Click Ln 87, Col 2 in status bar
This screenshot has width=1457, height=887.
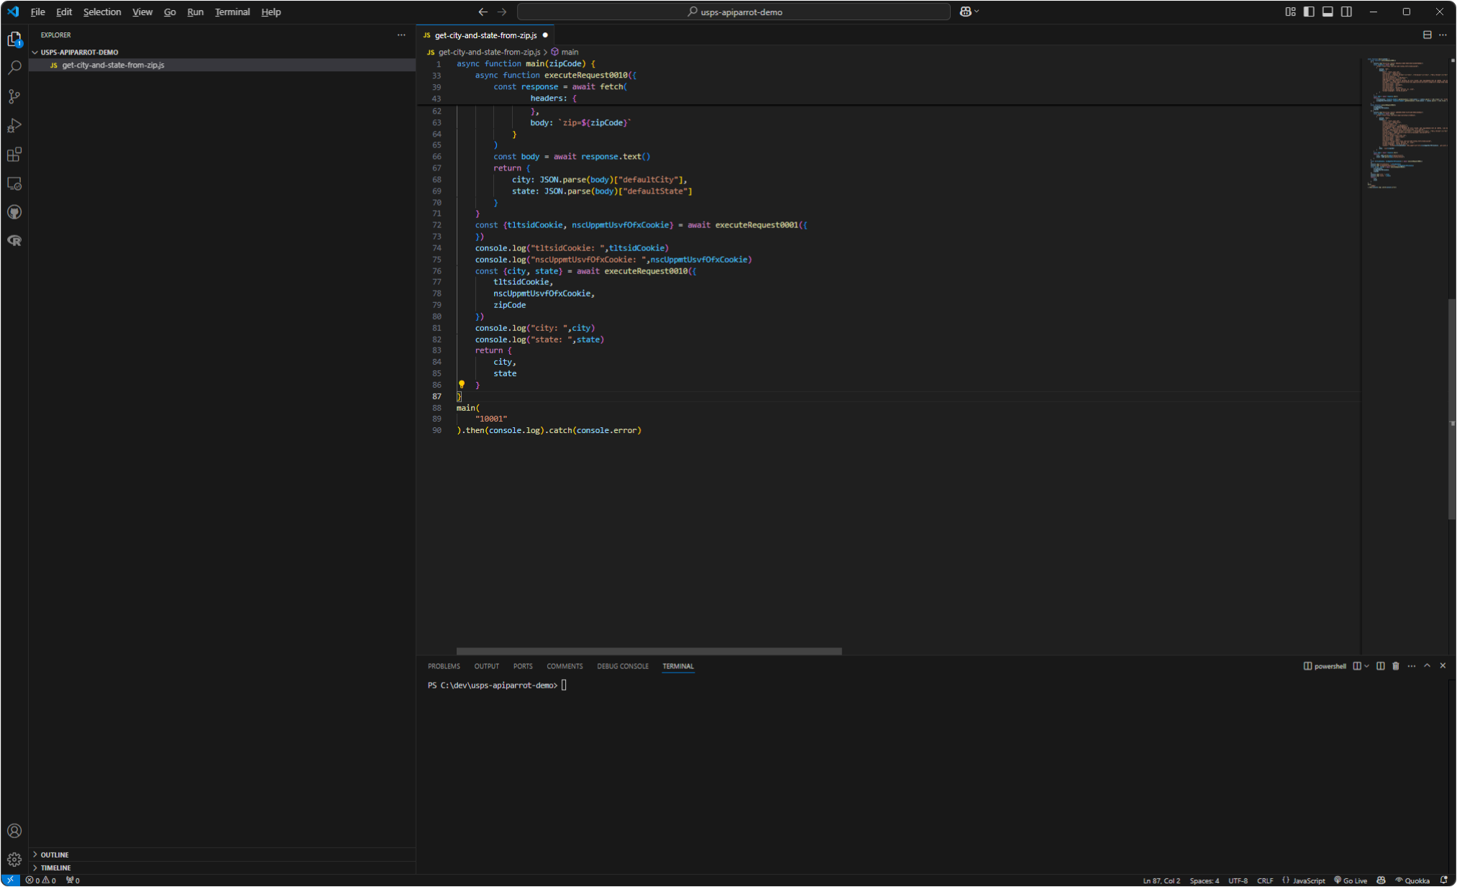(x=1161, y=880)
